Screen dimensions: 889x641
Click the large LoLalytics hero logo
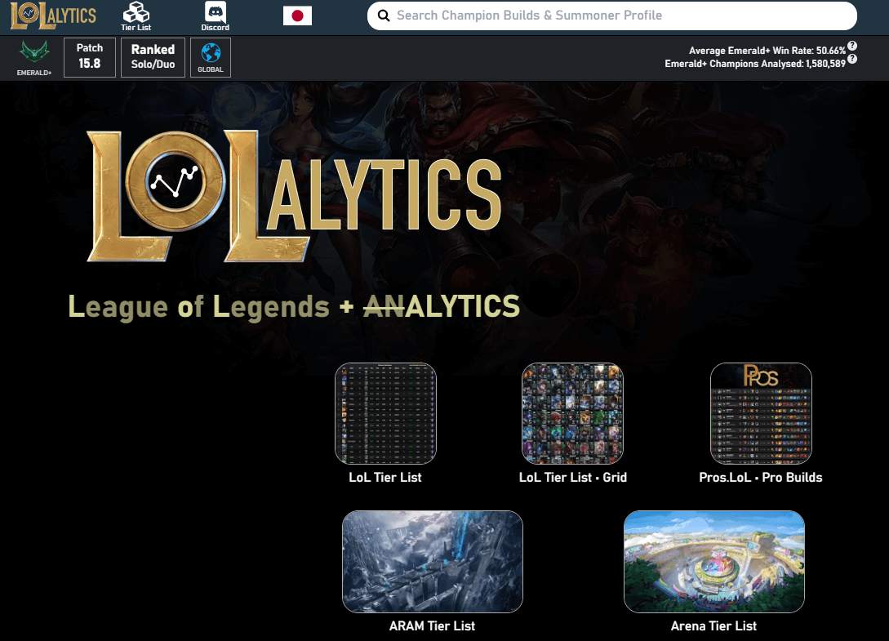click(294, 196)
